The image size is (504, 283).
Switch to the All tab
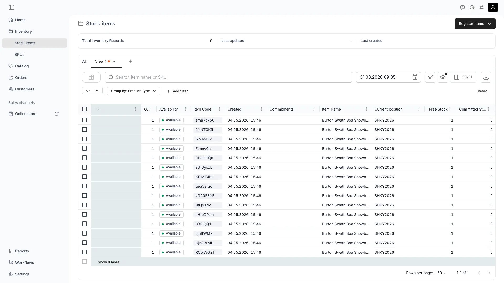[84, 61]
